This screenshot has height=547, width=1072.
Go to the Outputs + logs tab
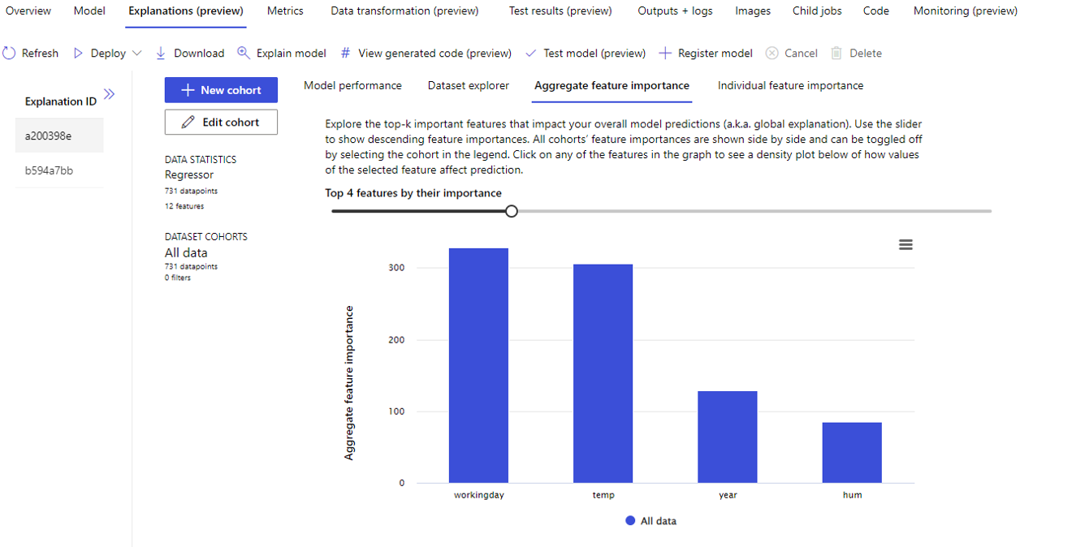pos(674,11)
